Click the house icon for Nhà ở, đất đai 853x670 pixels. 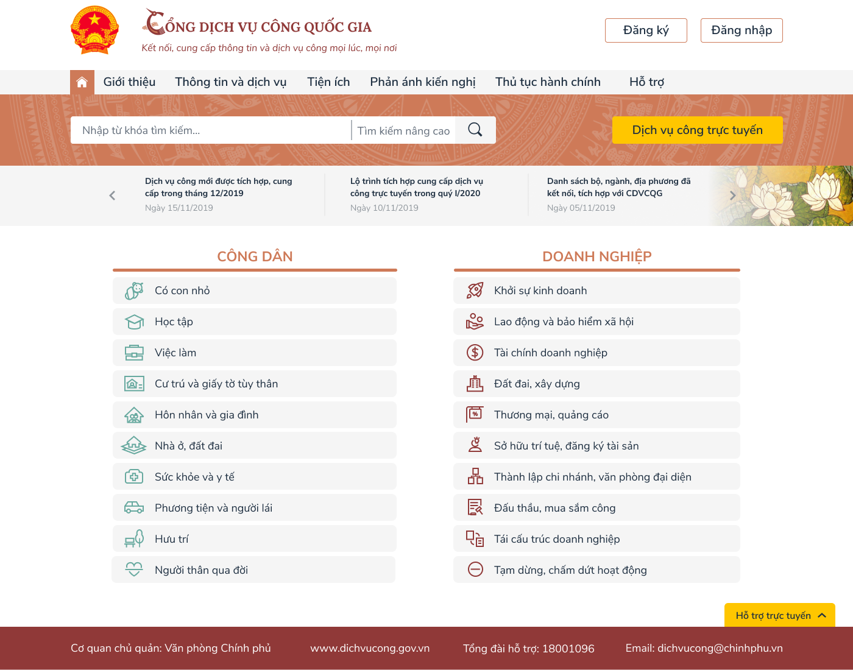[x=134, y=446]
